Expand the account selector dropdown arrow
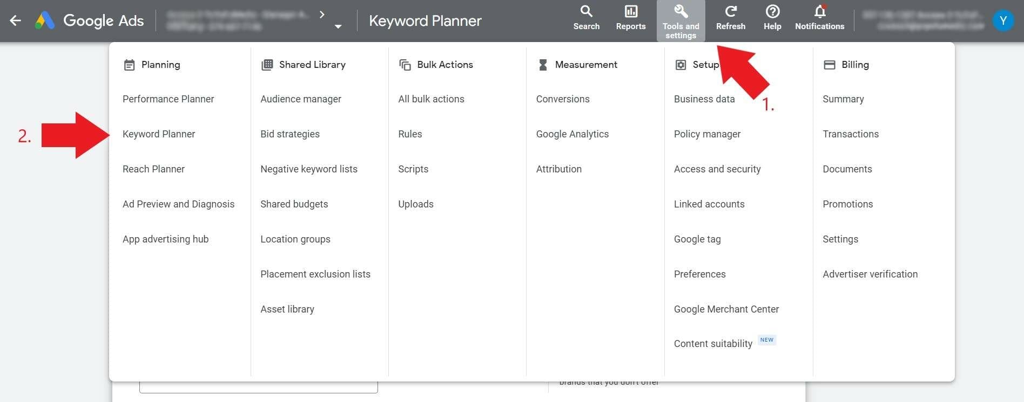The image size is (1024, 402). click(338, 26)
